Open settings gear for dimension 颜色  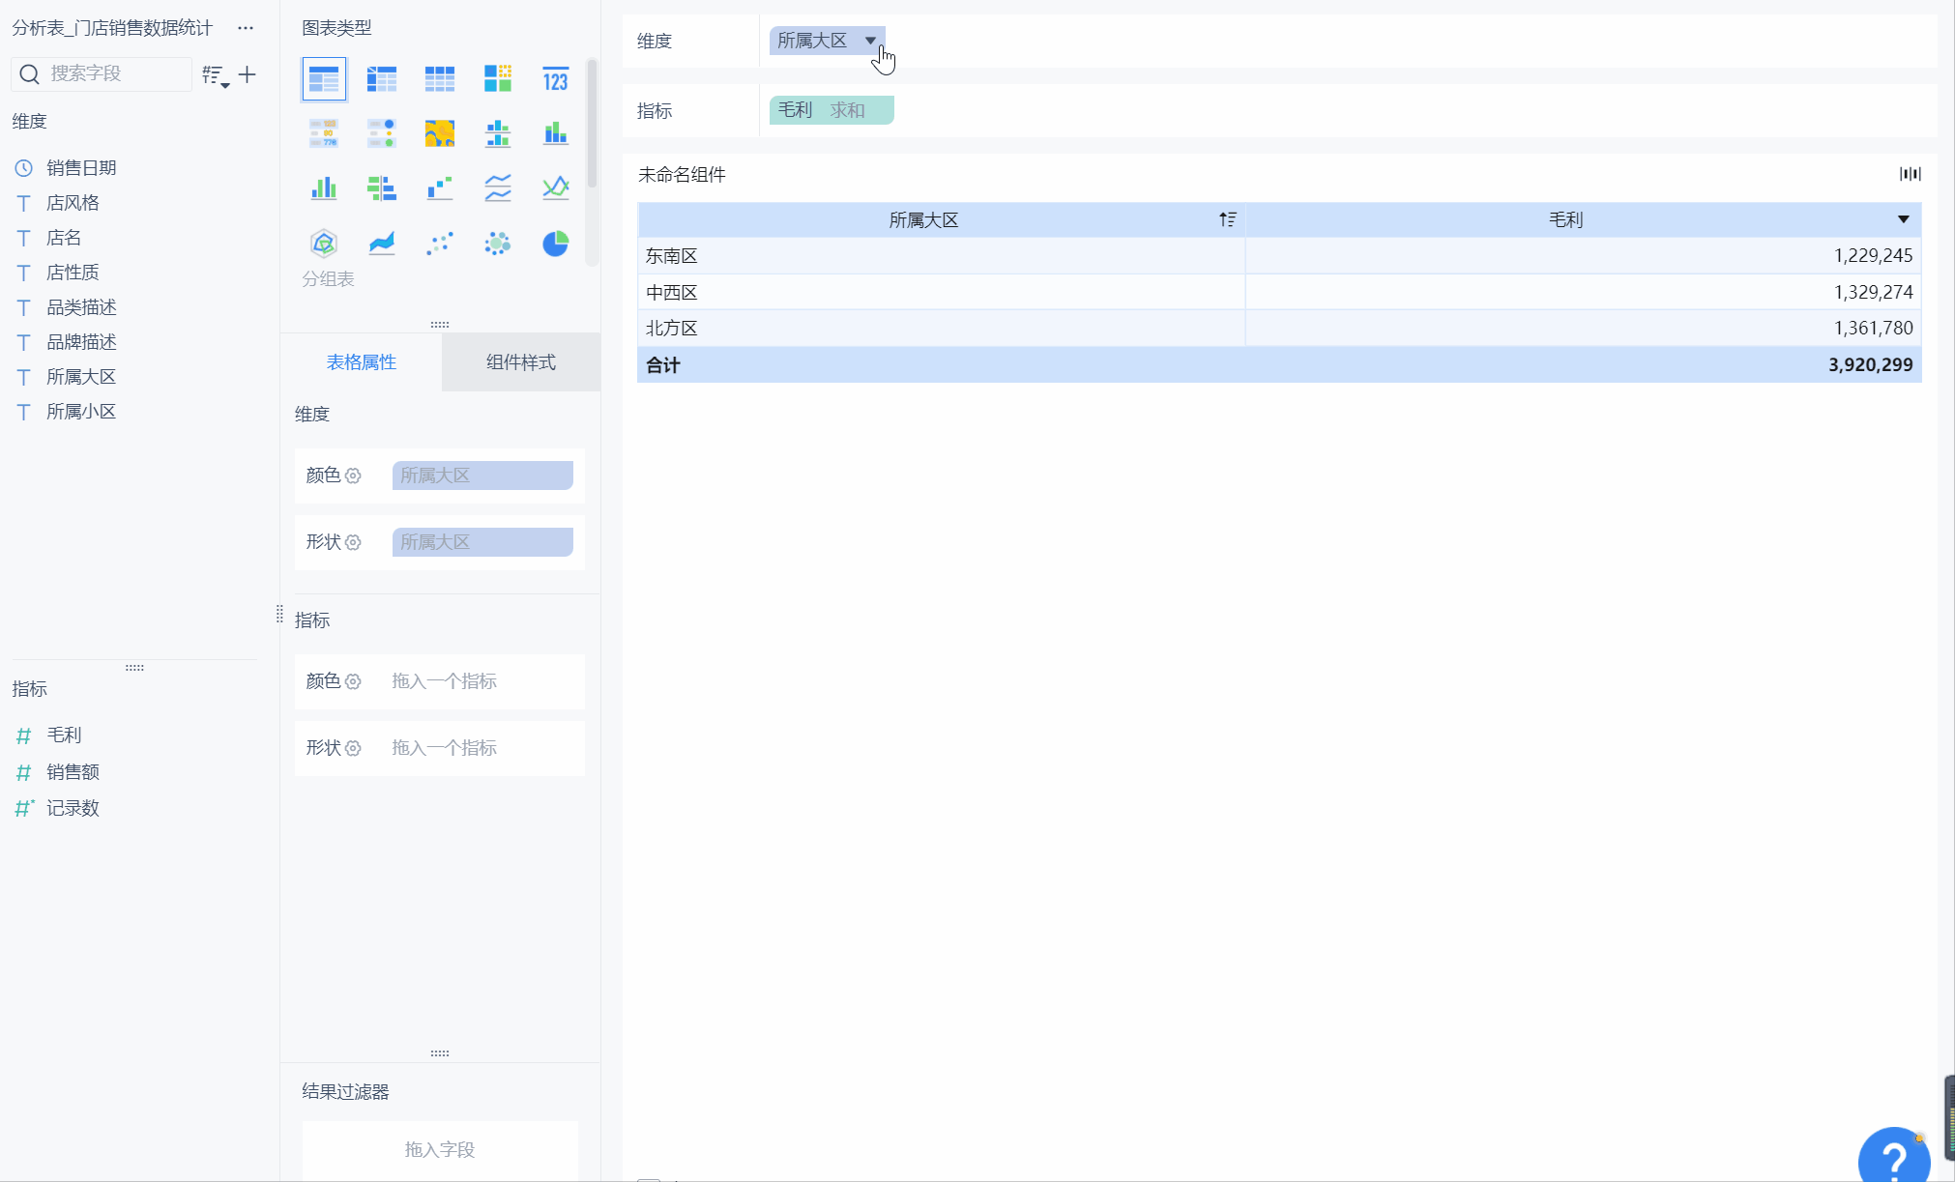click(353, 476)
